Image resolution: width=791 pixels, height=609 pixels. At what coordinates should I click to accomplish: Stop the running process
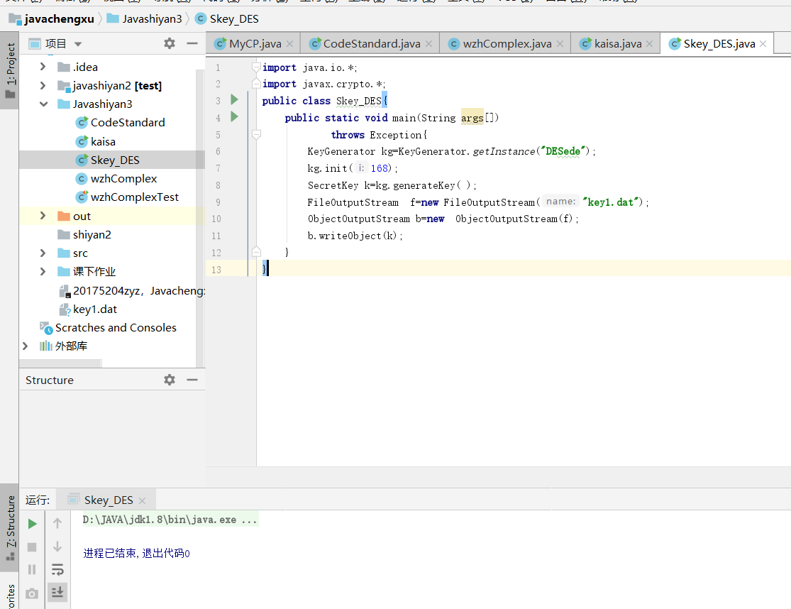[x=32, y=547]
